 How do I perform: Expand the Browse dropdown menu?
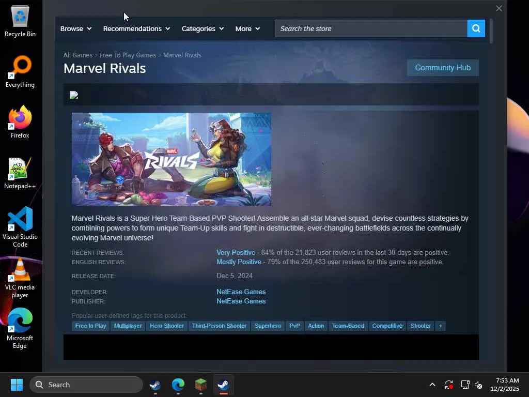click(x=76, y=29)
